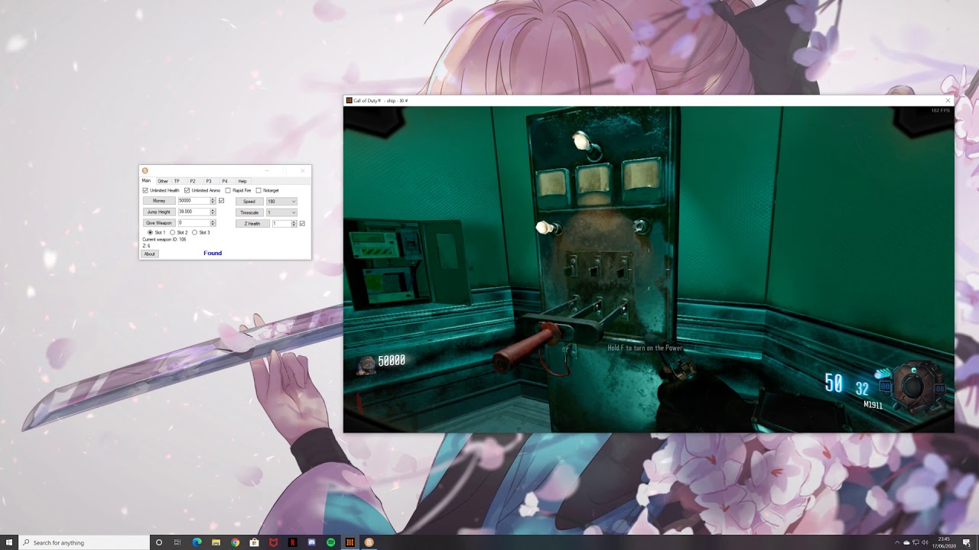This screenshot has height=550, width=979.
Task: Click the Jump Height button
Action: pyautogui.click(x=159, y=212)
